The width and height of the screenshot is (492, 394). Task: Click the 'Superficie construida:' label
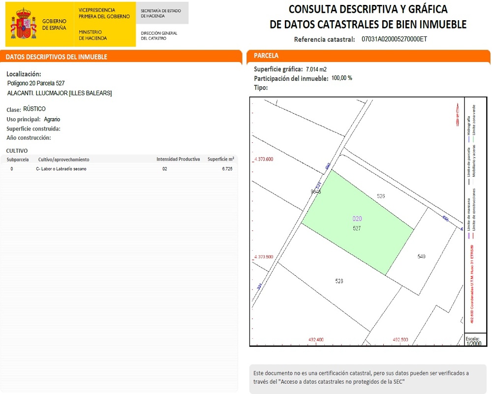[x=33, y=129]
